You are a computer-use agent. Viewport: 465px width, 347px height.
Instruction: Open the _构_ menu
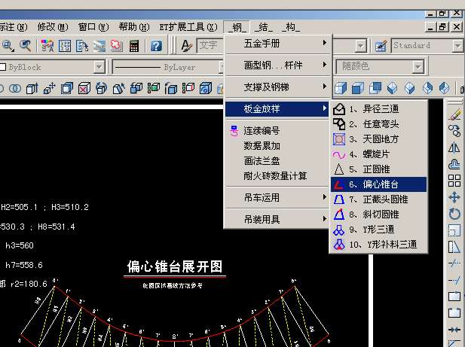pos(291,27)
